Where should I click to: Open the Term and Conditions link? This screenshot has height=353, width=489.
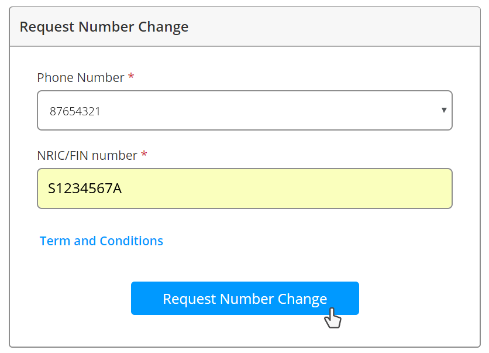pyautogui.click(x=101, y=241)
